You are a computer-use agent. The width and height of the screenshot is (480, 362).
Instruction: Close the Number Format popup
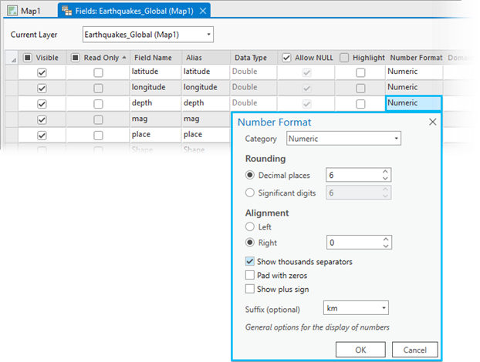tap(433, 122)
